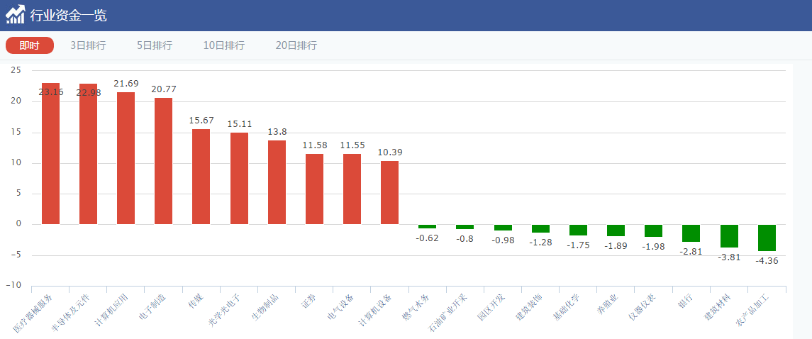This screenshot has height=339, width=812.
Task: Click the 行业资金一览 header title
Action: [69, 15]
